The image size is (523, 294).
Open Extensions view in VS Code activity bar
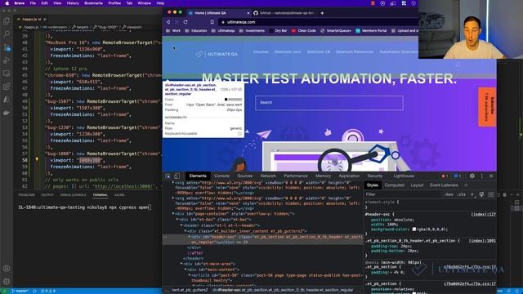click(7, 87)
